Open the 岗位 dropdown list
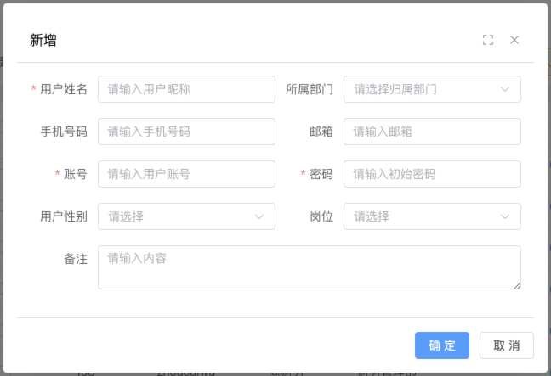Screen dimensions: 551x376 (432, 216)
